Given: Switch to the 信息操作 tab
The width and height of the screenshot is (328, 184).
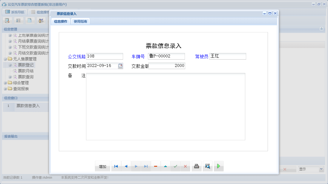Looking at the screenshot, I should [61, 21].
